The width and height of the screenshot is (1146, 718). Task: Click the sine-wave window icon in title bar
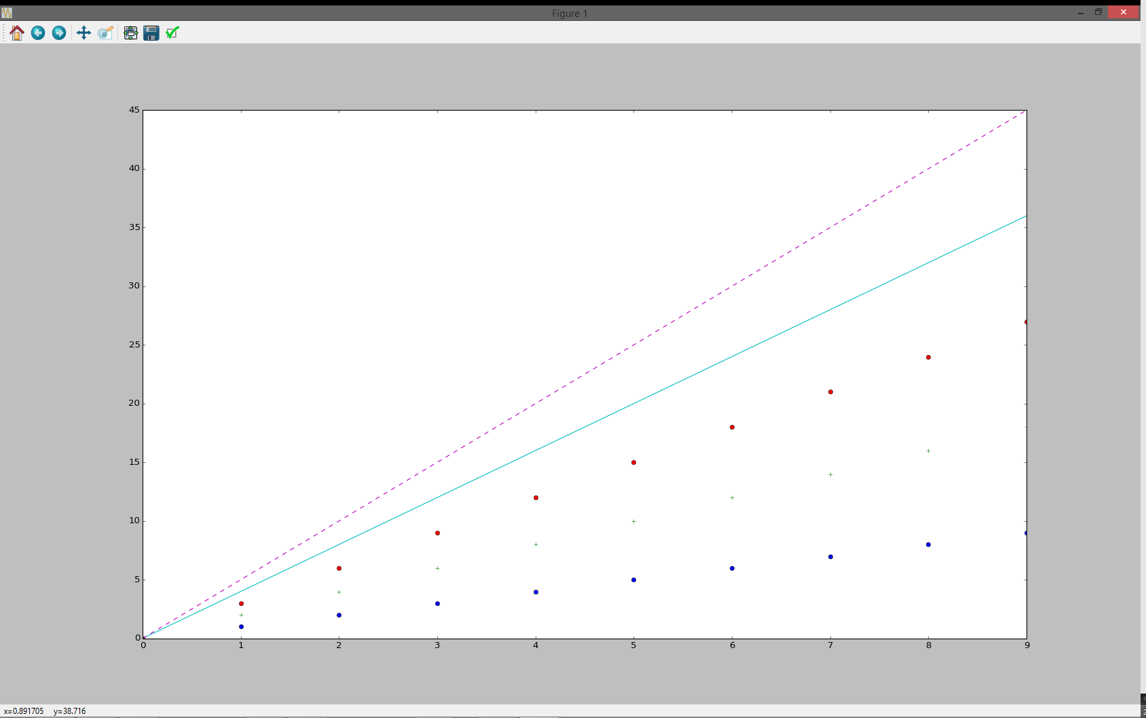coord(7,13)
